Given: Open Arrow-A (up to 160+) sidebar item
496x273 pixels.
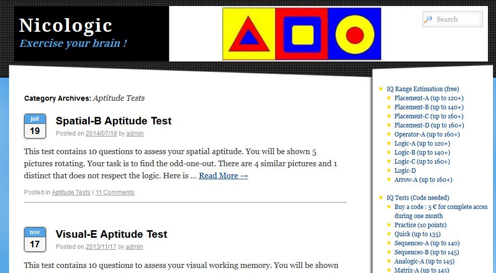Looking at the screenshot, I should [x=423, y=179].
